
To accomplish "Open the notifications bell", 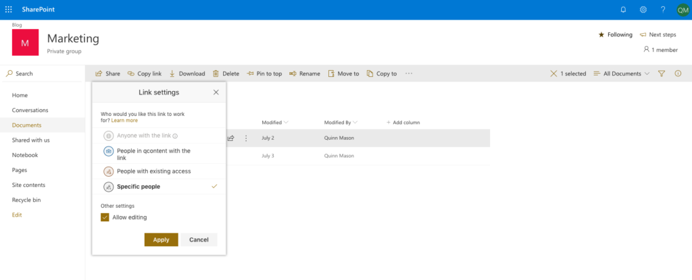I will pyautogui.click(x=622, y=9).
